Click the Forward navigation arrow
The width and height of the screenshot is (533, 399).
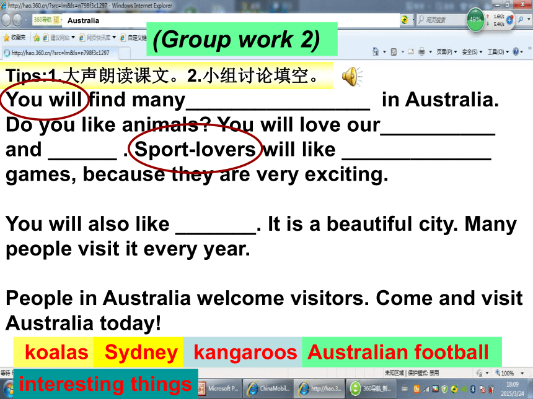(x=17, y=20)
